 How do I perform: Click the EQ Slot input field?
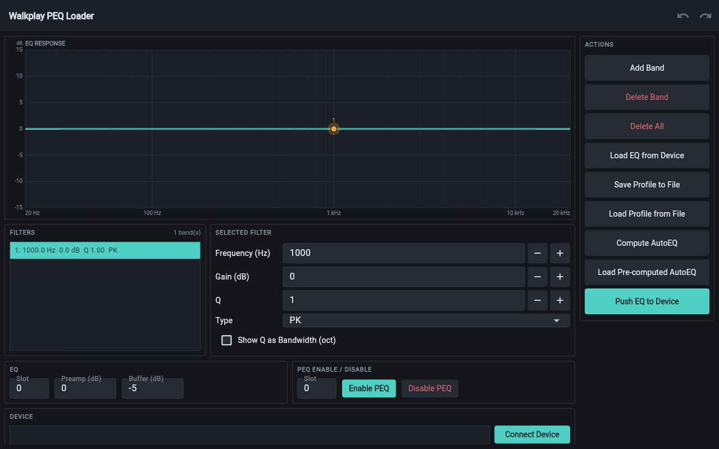(x=29, y=388)
